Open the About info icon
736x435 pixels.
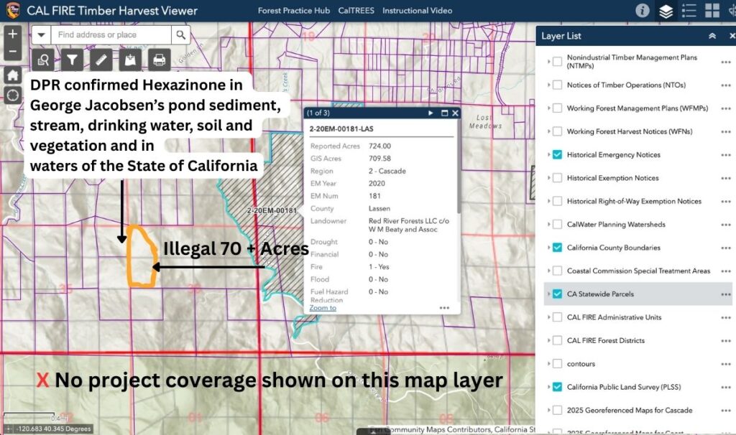tap(642, 10)
